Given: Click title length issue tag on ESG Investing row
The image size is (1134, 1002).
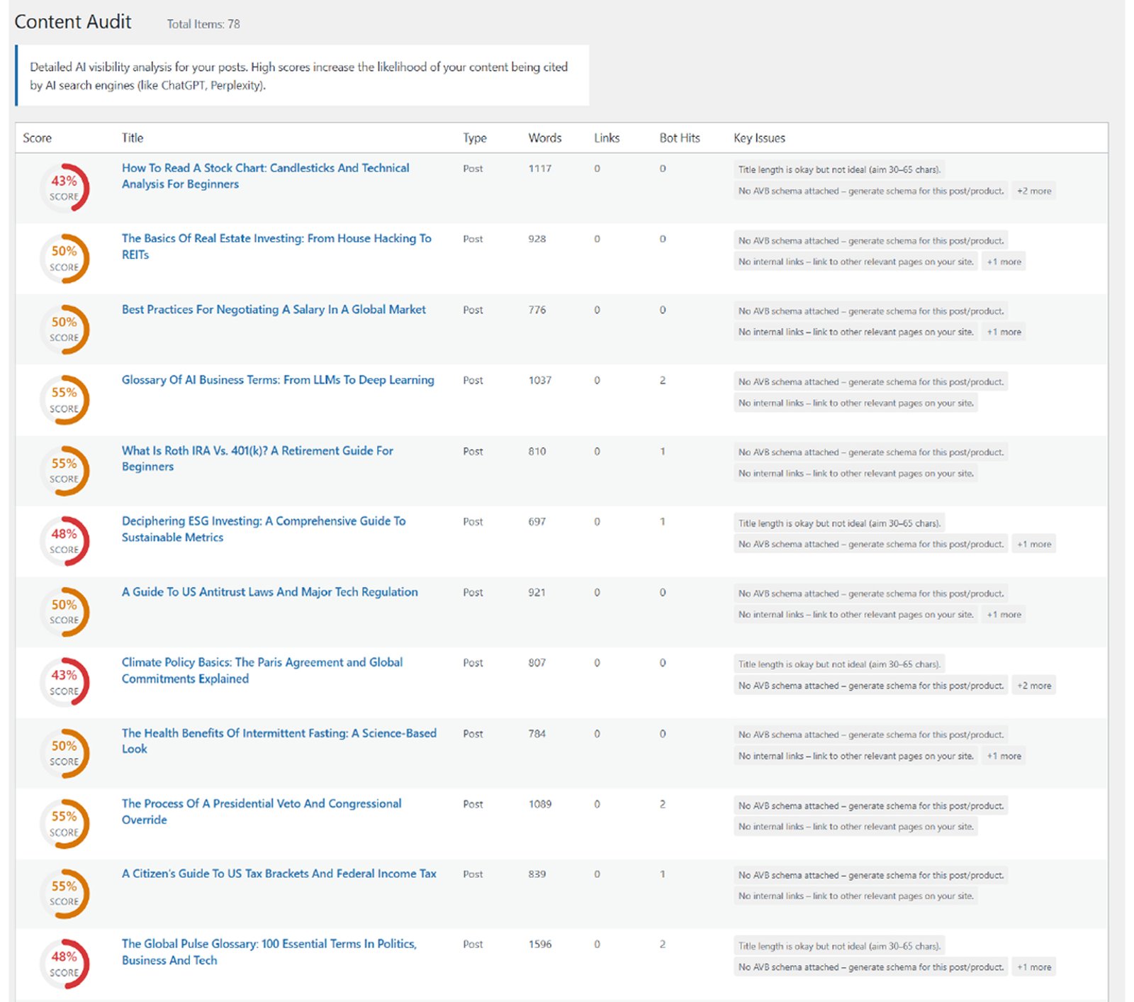Looking at the screenshot, I should point(839,523).
